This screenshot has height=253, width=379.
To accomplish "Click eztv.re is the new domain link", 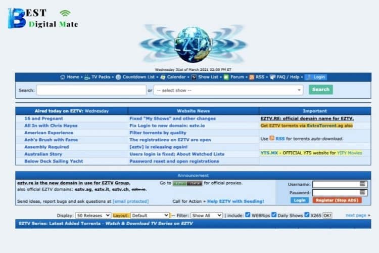I will pos(74,183).
